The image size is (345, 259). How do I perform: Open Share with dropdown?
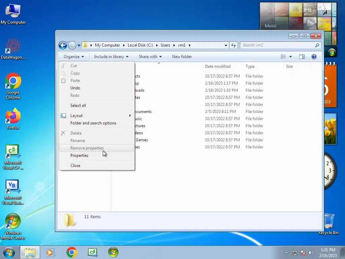(150, 57)
